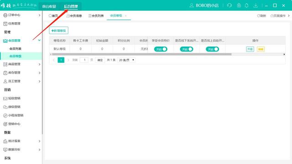Switch to the 前台收银 top tab
The height and width of the screenshot is (164, 292).
coord(49,6)
